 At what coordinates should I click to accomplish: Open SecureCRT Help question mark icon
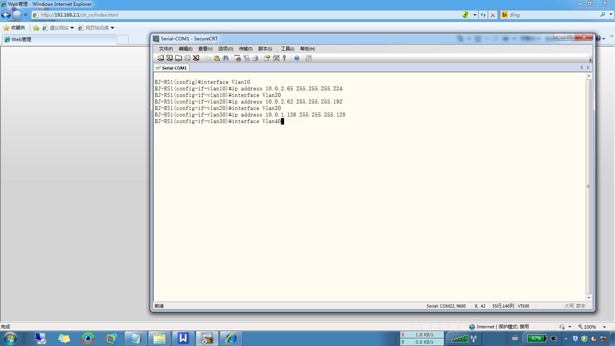pyautogui.click(x=297, y=58)
